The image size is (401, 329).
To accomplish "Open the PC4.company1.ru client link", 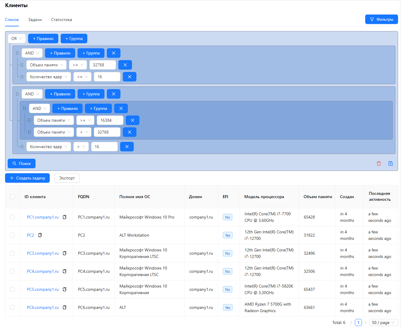I will (43, 271).
